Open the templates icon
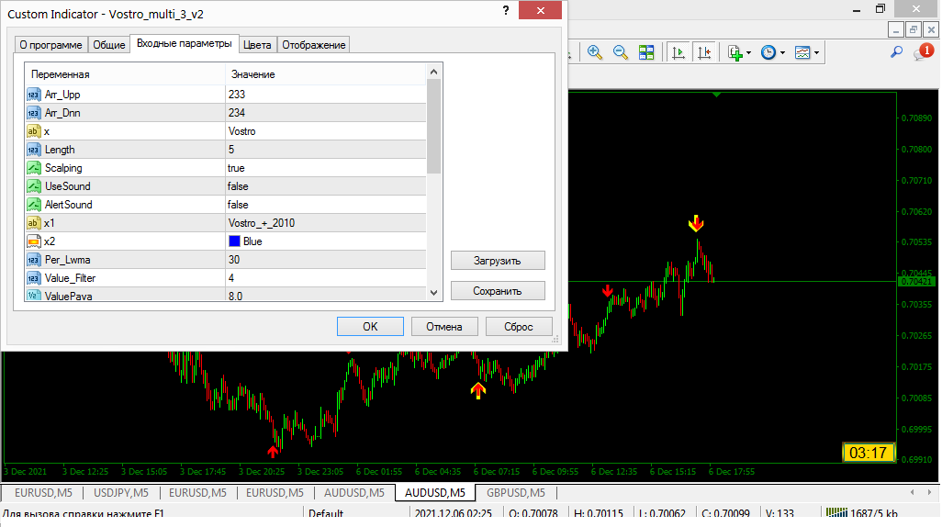The image size is (942, 527). (x=802, y=52)
